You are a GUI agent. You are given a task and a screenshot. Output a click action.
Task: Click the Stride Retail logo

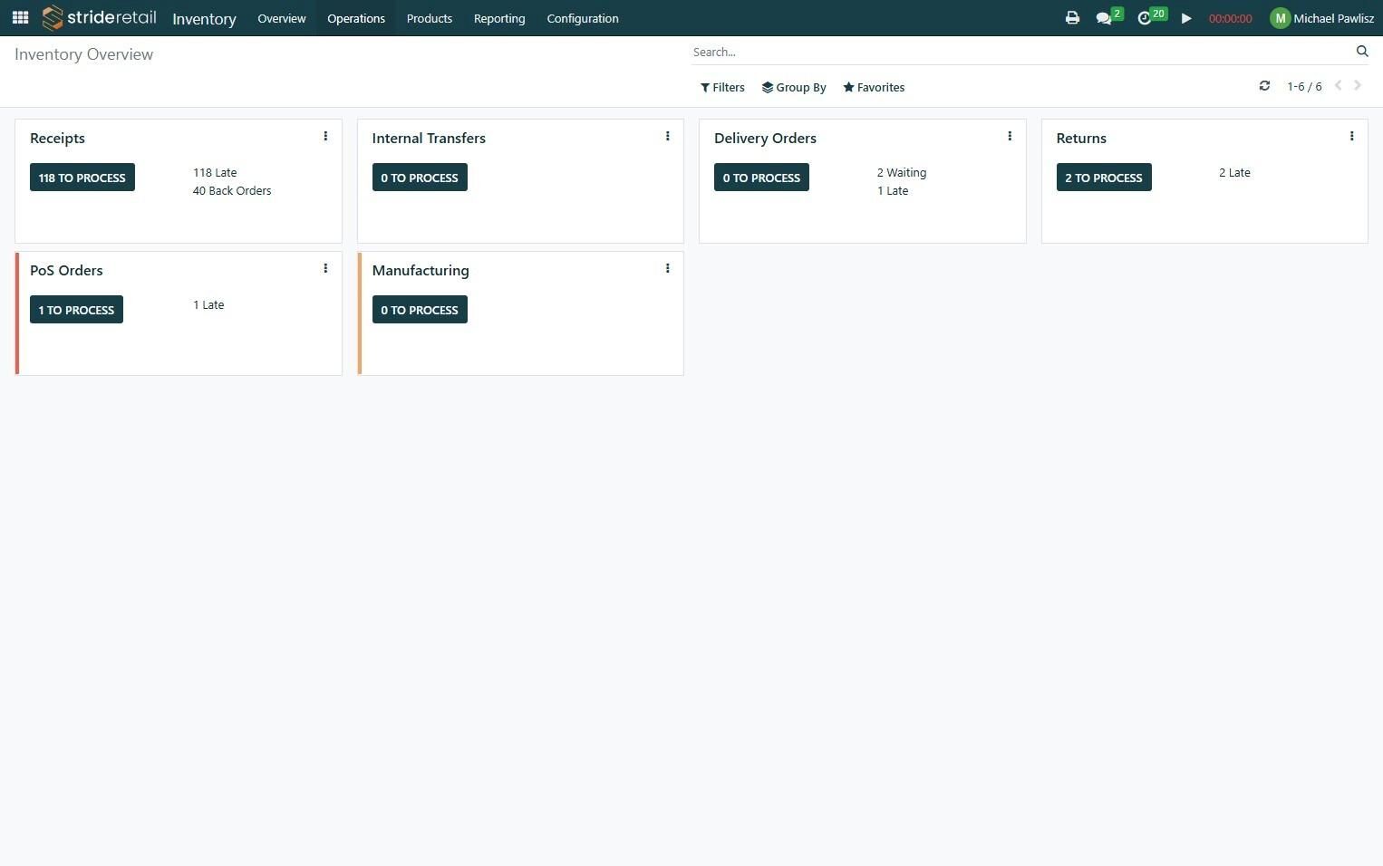pos(99,17)
